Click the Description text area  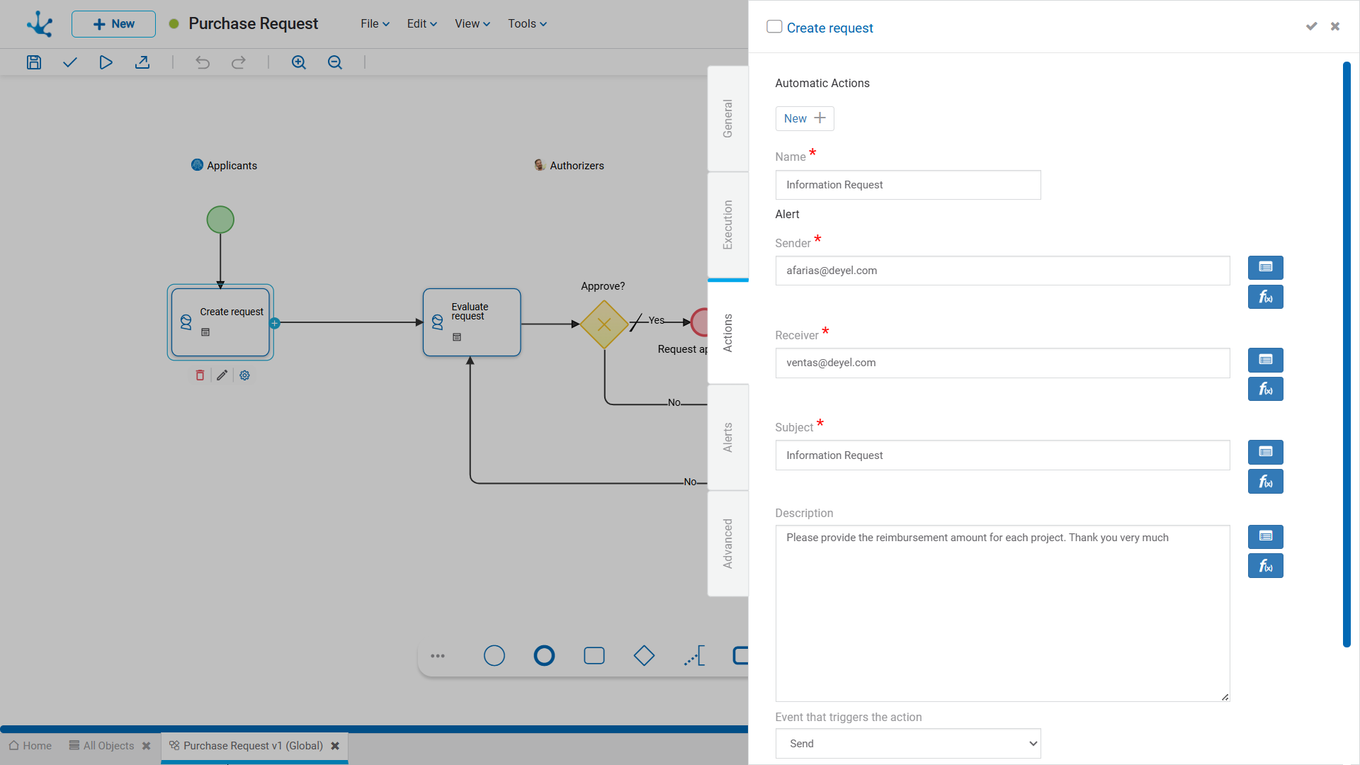click(1002, 613)
